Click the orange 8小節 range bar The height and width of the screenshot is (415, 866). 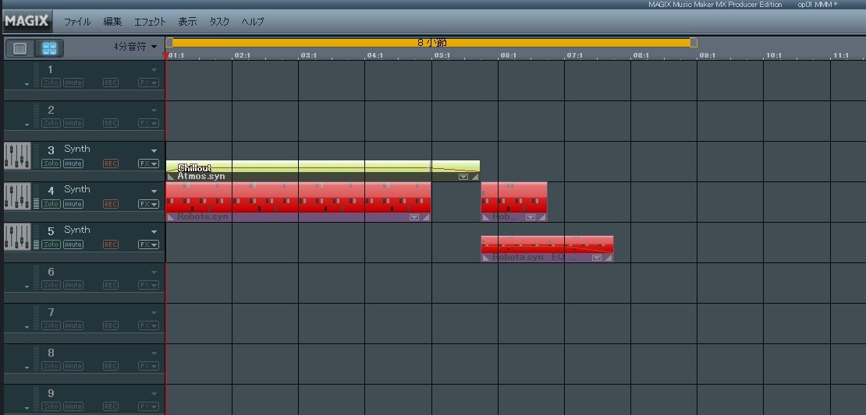(431, 43)
